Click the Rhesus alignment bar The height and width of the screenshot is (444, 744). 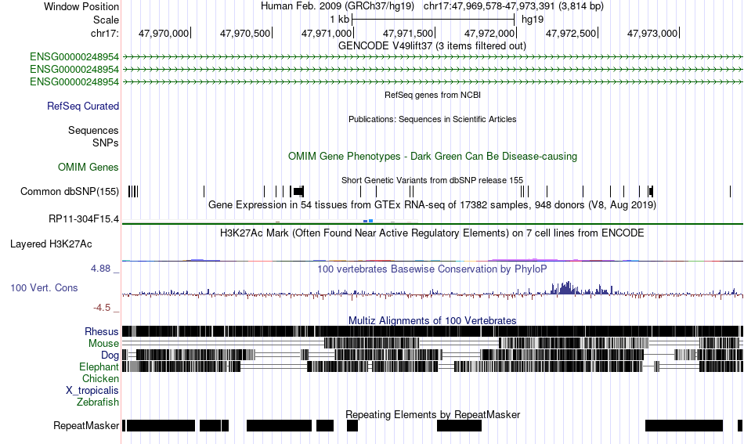[x=433, y=331]
